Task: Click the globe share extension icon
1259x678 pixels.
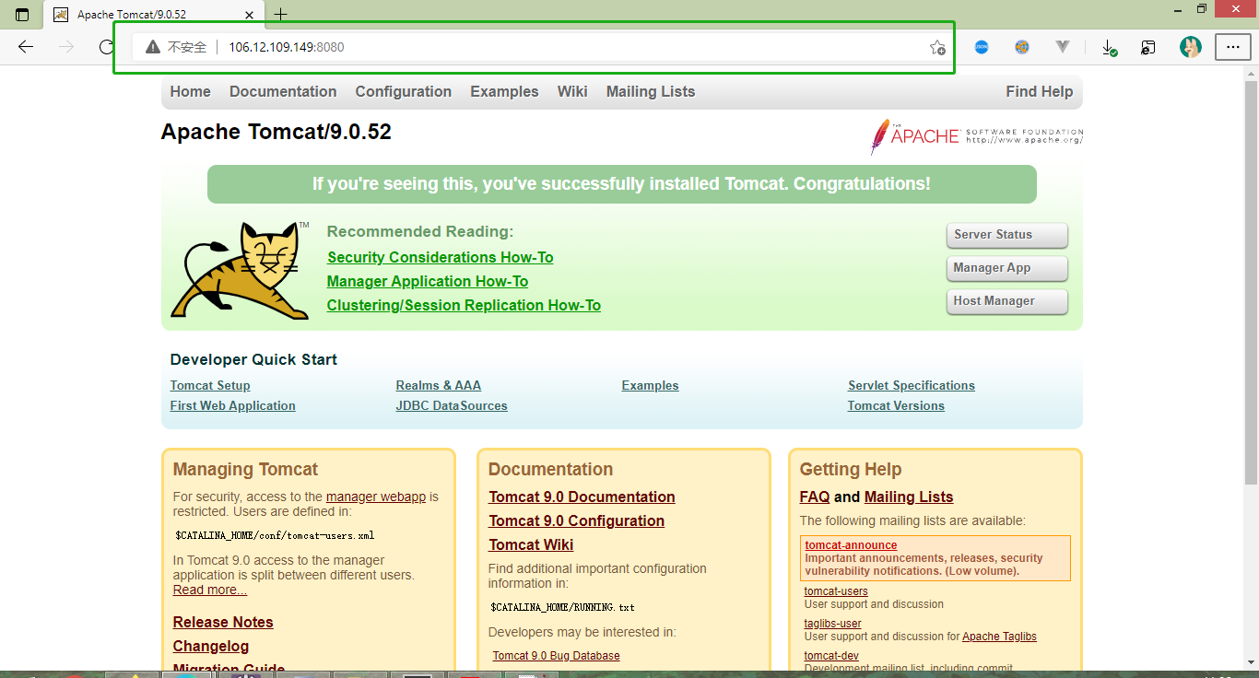Action: tap(1022, 47)
